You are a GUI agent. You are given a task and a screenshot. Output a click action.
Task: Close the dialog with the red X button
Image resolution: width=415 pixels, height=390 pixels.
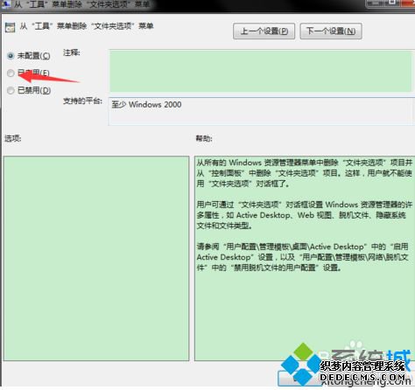click(409, 3)
